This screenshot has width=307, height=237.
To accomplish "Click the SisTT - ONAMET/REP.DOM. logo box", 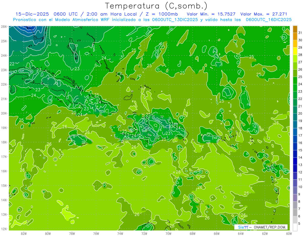I will tap(261, 227).
